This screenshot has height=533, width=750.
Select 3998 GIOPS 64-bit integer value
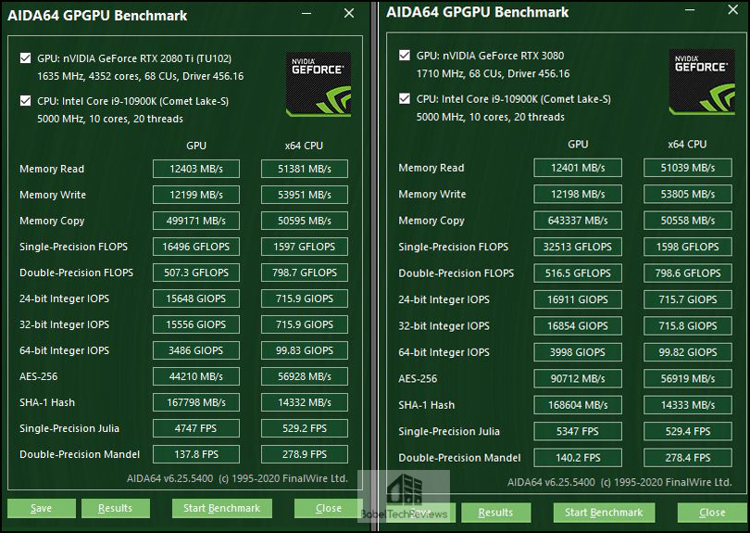(x=578, y=352)
